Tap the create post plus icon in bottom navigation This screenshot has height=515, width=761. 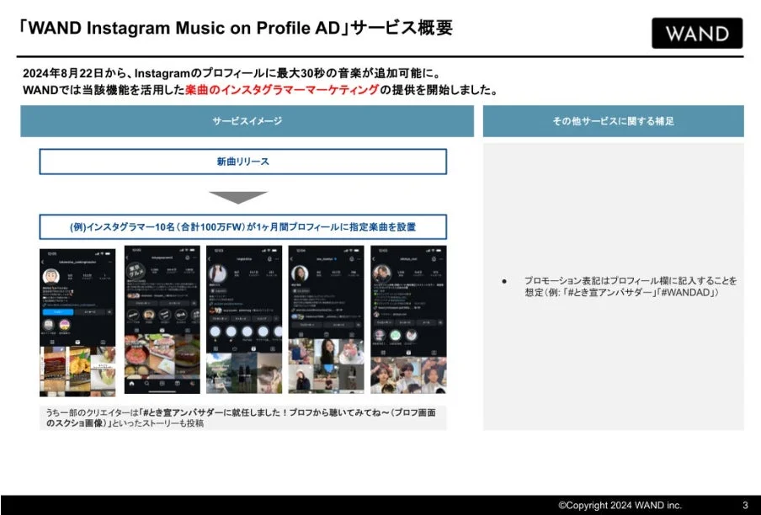click(x=162, y=383)
